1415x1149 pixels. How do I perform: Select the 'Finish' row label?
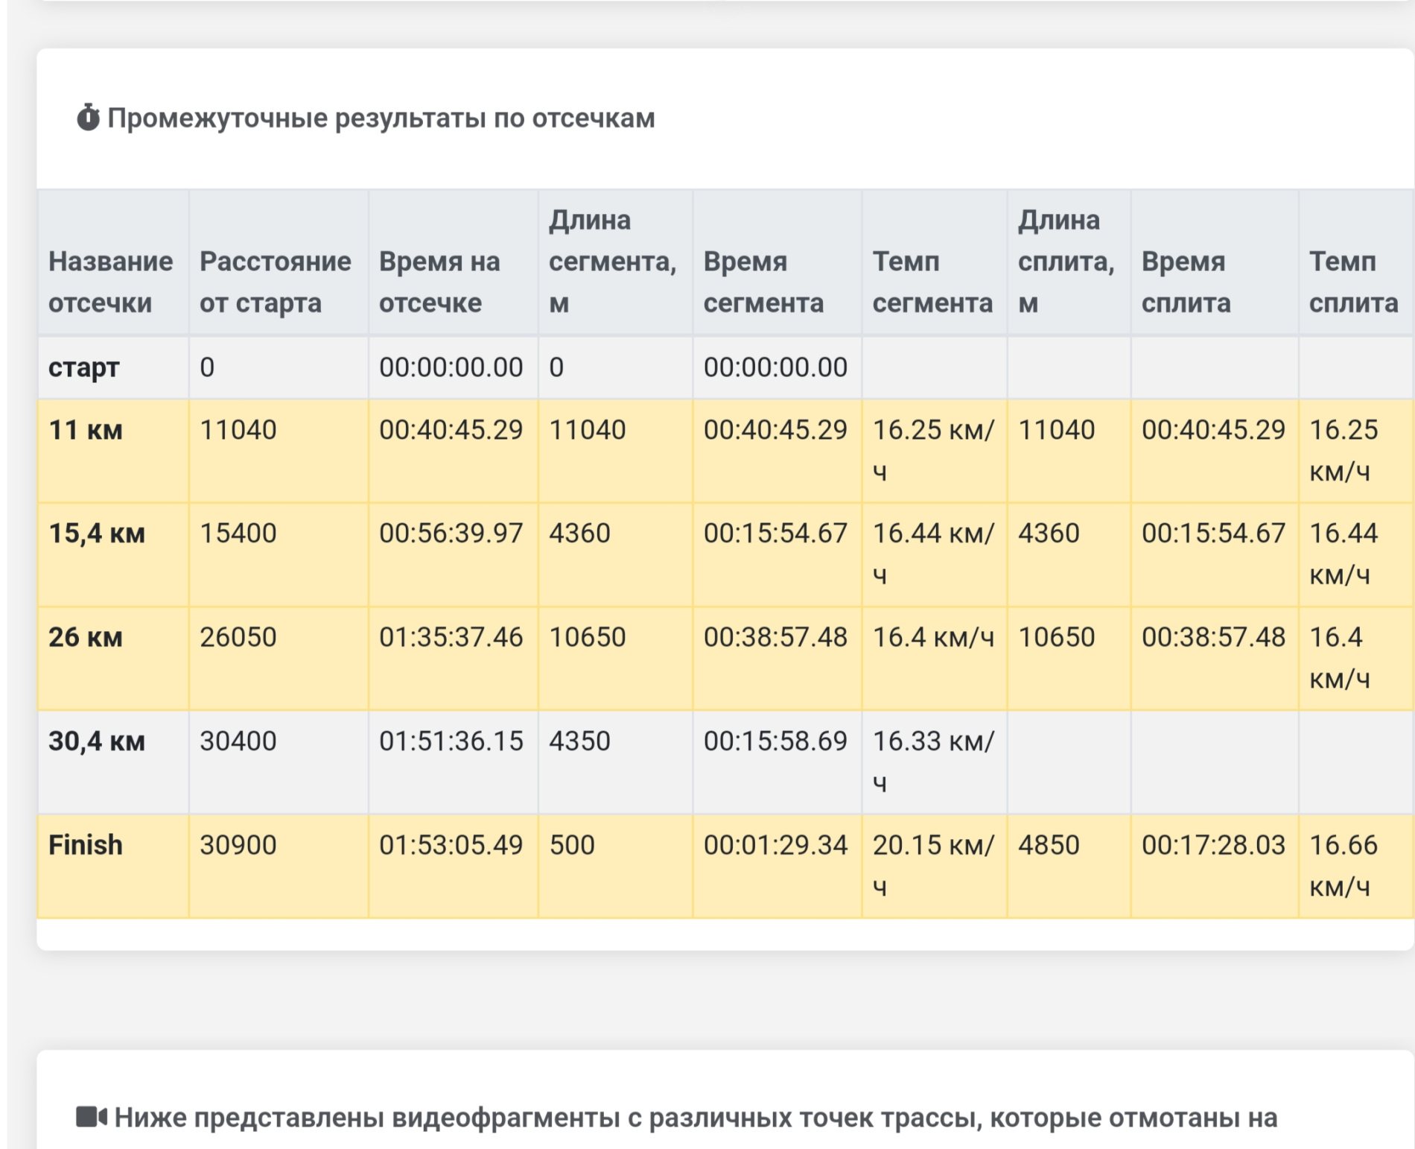pyautogui.click(x=85, y=845)
